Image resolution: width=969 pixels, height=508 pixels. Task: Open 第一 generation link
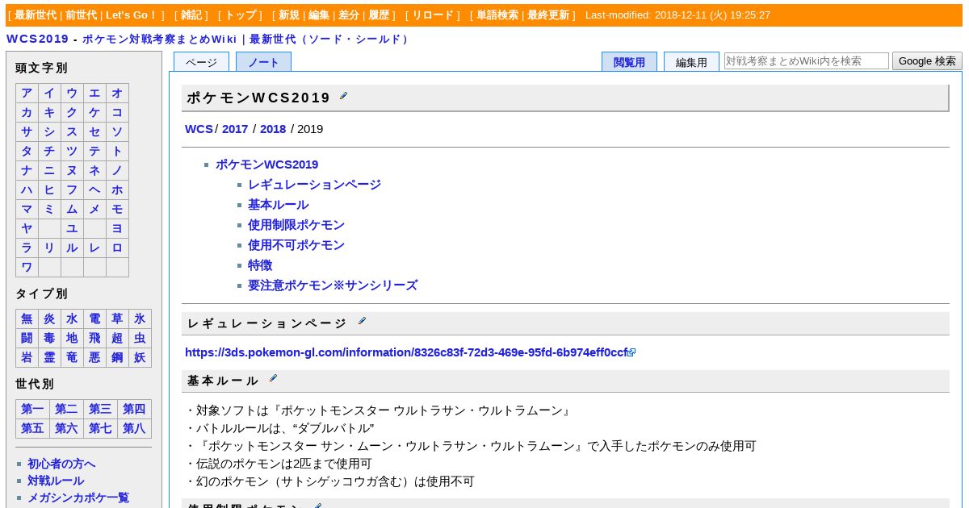32,410
